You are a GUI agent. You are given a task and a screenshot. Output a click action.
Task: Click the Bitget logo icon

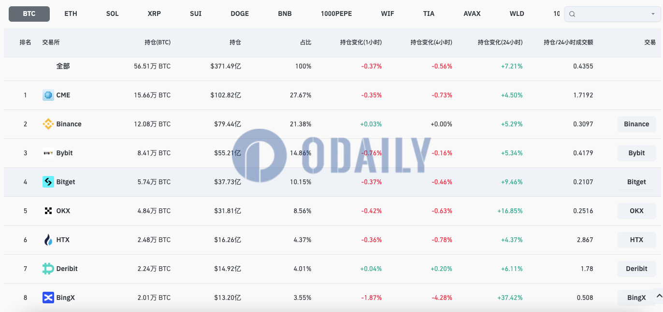[x=48, y=182]
